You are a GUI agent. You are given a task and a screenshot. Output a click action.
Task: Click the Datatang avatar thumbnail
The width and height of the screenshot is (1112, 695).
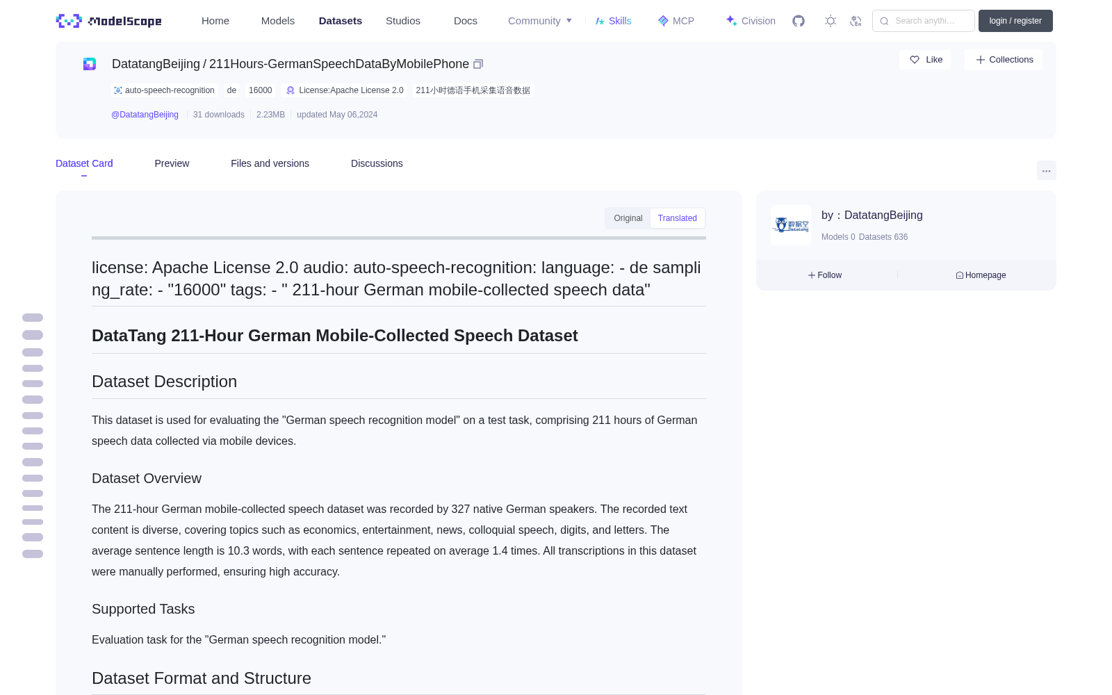pyautogui.click(x=791, y=225)
